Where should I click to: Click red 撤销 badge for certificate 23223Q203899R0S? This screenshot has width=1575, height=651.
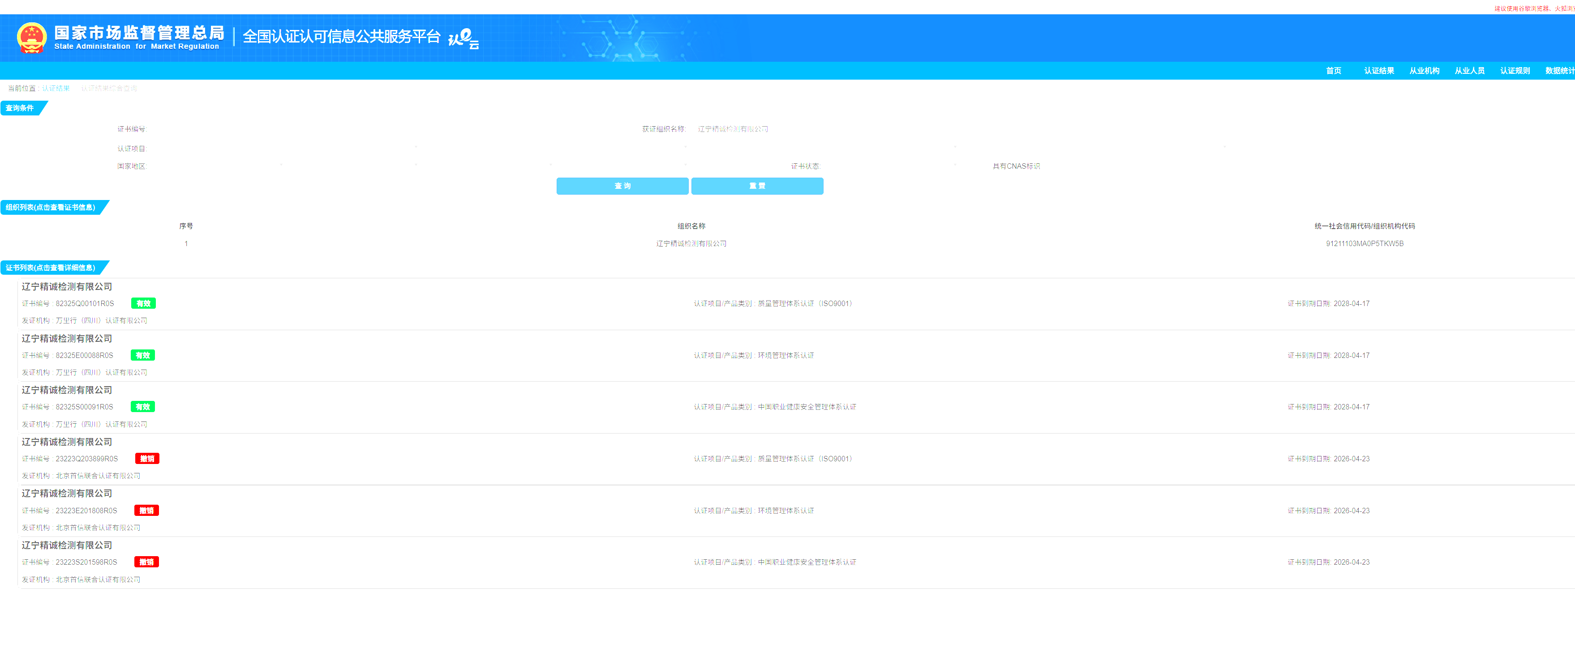tap(147, 459)
